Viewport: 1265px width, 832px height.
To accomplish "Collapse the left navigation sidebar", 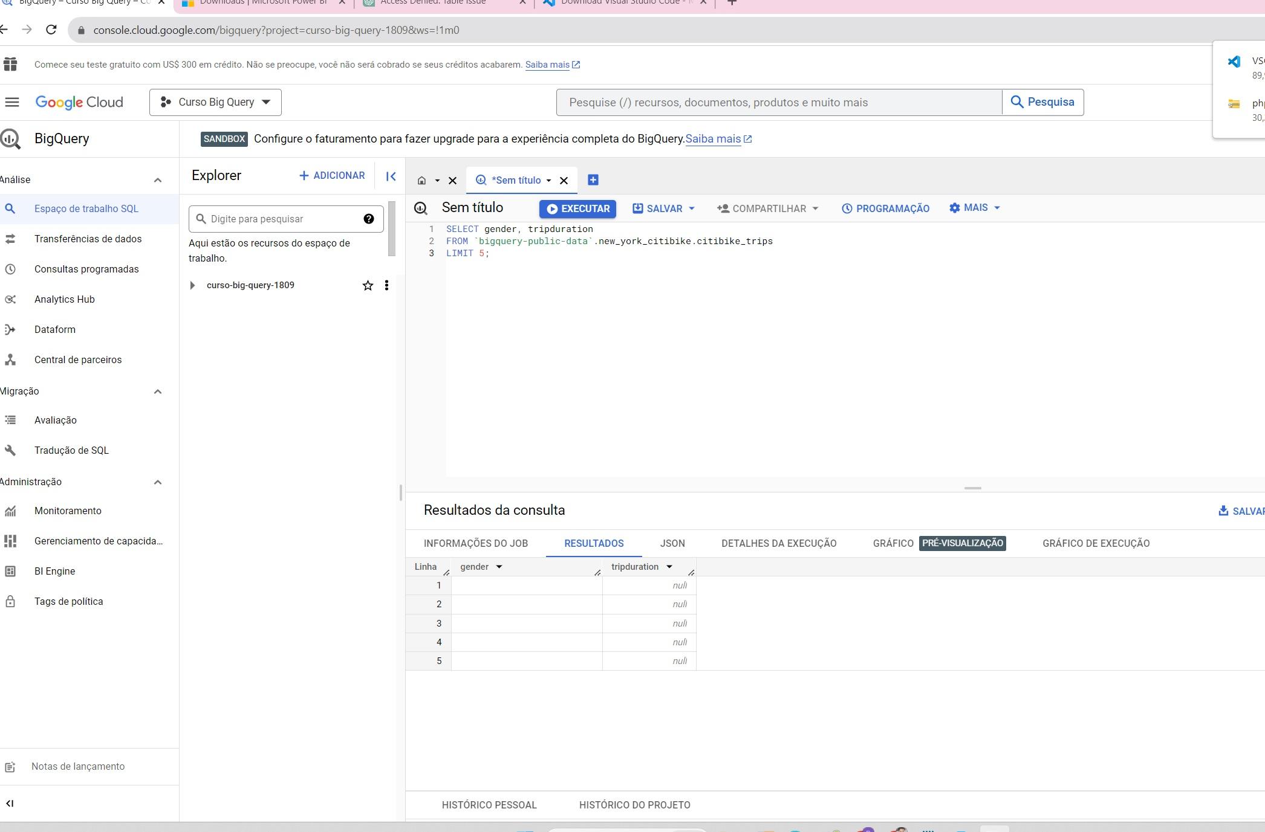I will tap(10, 803).
